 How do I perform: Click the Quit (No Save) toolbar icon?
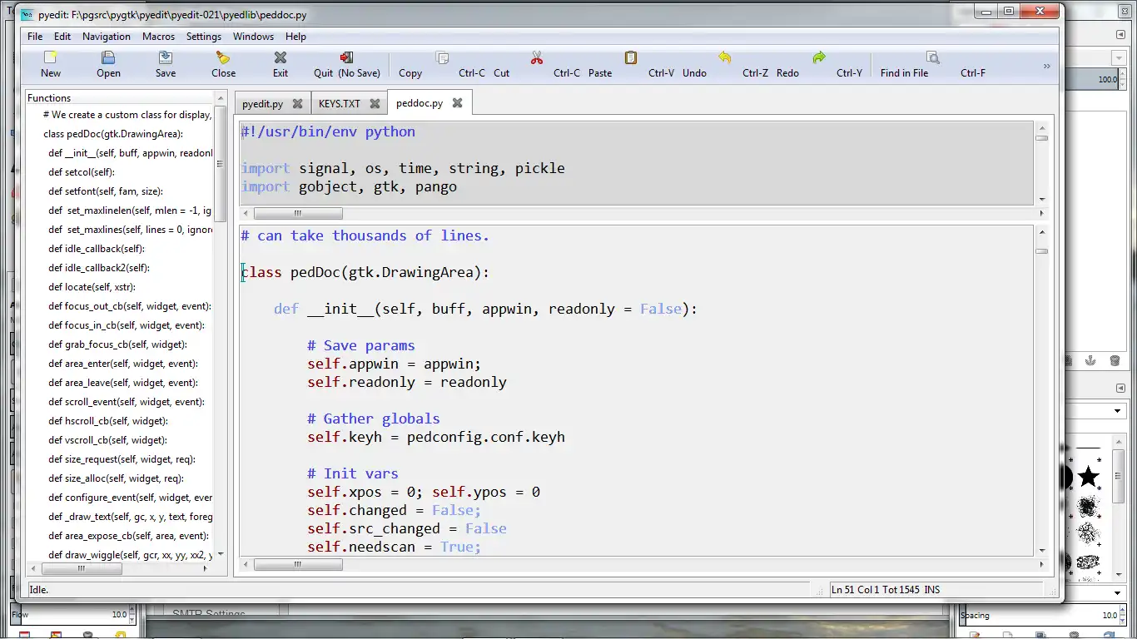point(347,57)
